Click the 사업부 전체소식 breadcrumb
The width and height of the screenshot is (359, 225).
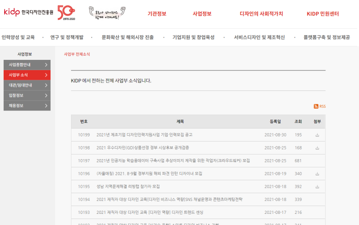tap(77, 54)
